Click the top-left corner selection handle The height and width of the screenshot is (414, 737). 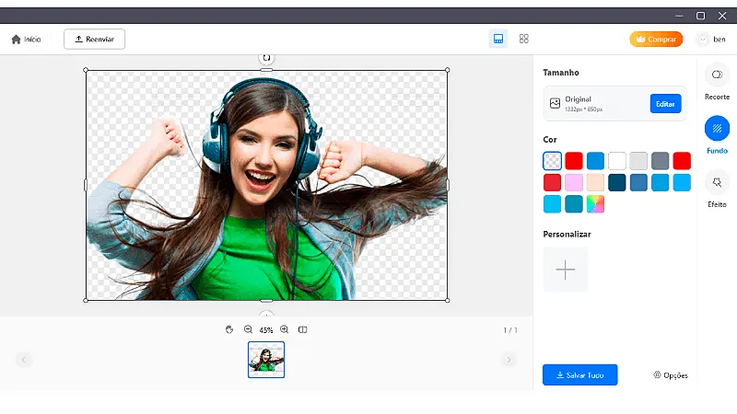coord(86,70)
